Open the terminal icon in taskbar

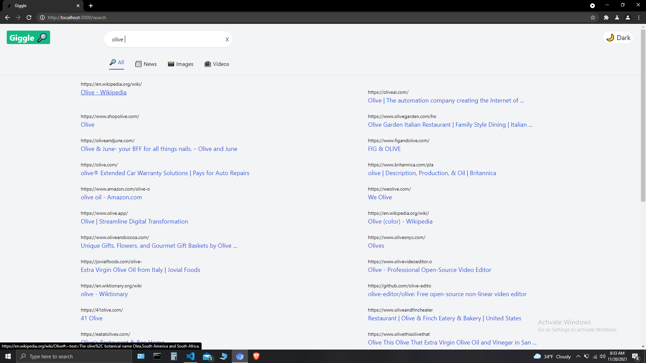point(157,356)
